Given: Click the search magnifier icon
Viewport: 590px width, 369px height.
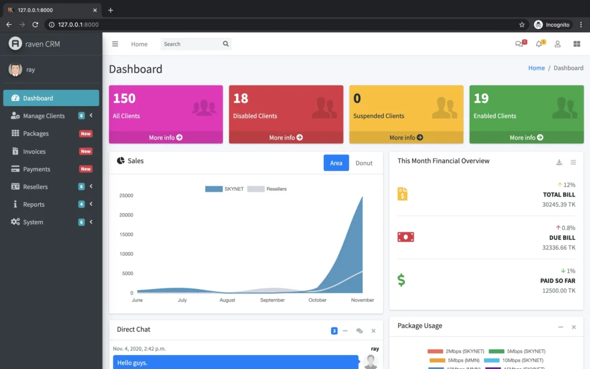Looking at the screenshot, I should (x=226, y=44).
